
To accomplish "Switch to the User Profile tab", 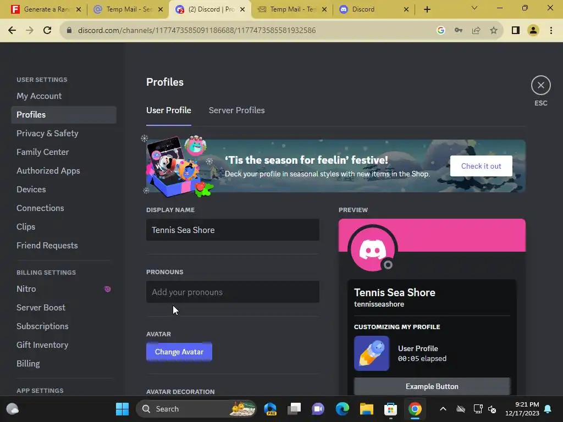I will [168, 110].
